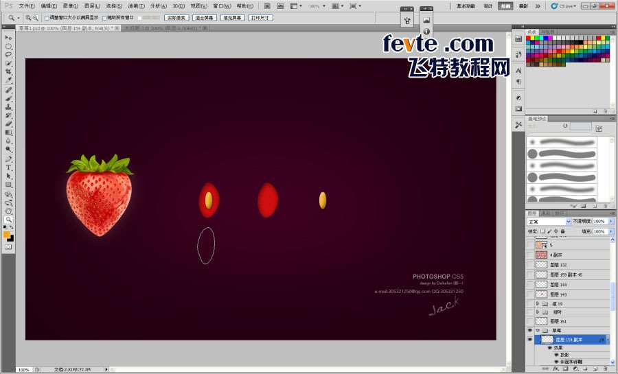The width and height of the screenshot is (618, 374).
Task: Select the Clone Stamp tool
Action: click(x=8, y=107)
